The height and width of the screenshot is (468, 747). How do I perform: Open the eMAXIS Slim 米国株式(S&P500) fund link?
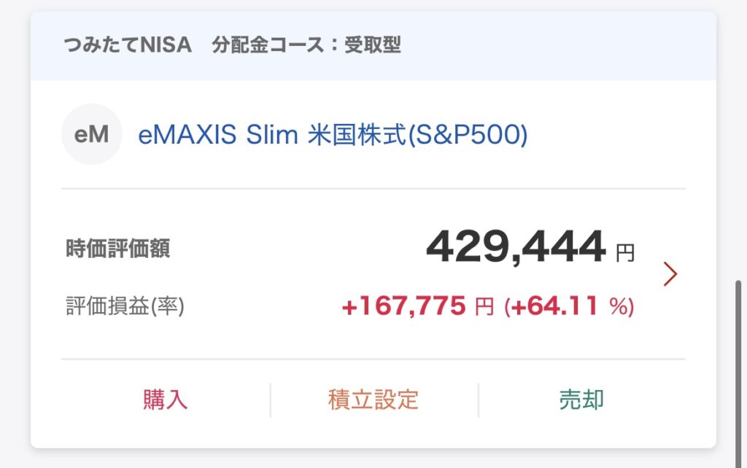click(x=333, y=134)
